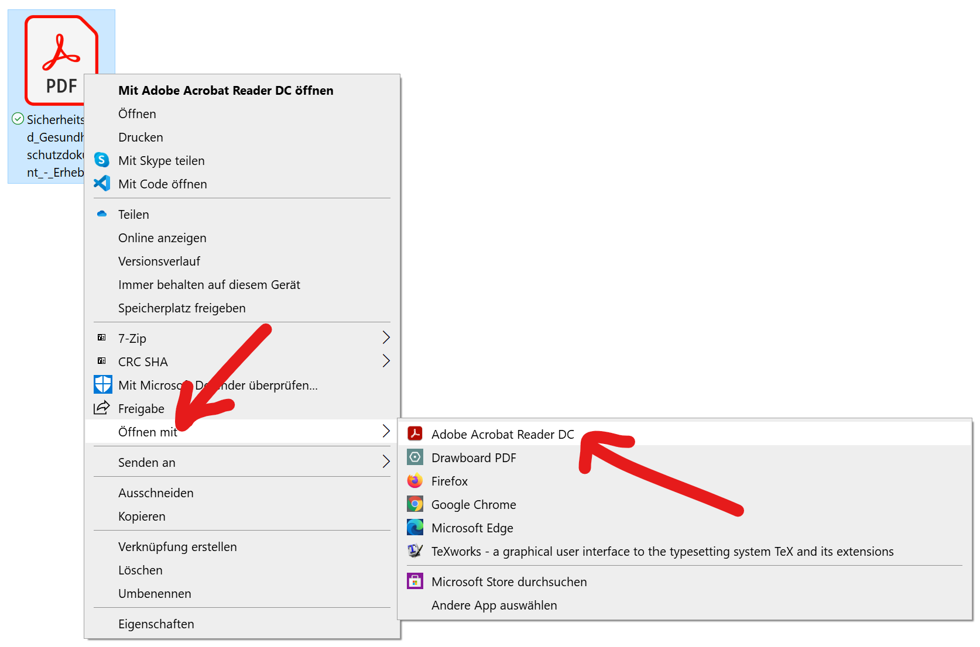Click the CRC SHA entry icon

point(102,361)
